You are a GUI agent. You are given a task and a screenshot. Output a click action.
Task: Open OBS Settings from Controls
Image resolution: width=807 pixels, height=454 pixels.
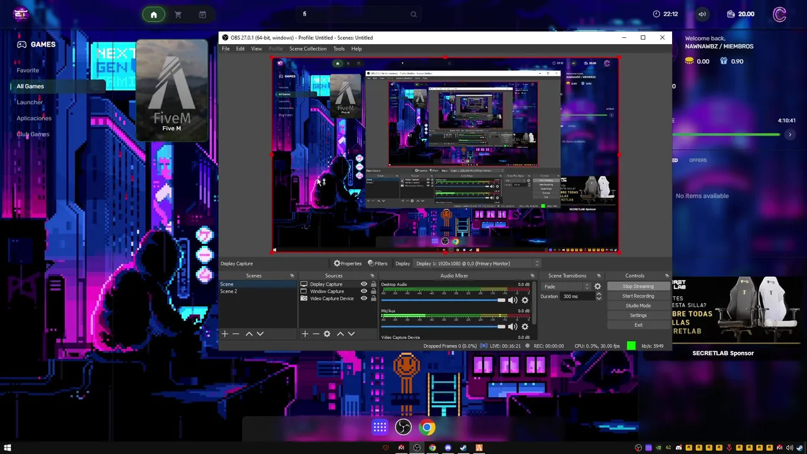pyautogui.click(x=638, y=315)
